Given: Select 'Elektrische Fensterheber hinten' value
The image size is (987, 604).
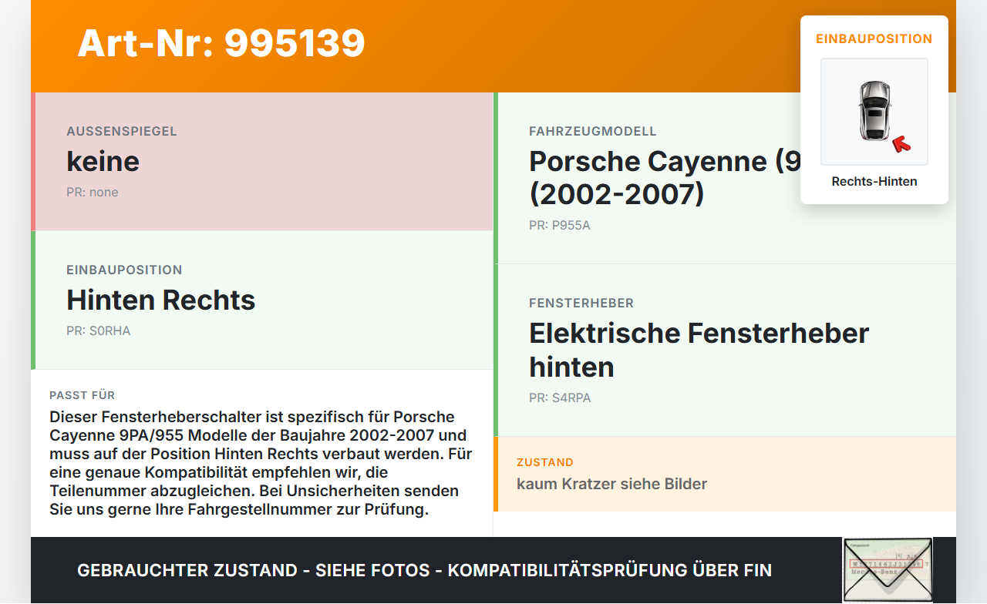Looking at the screenshot, I should (x=699, y=350).
